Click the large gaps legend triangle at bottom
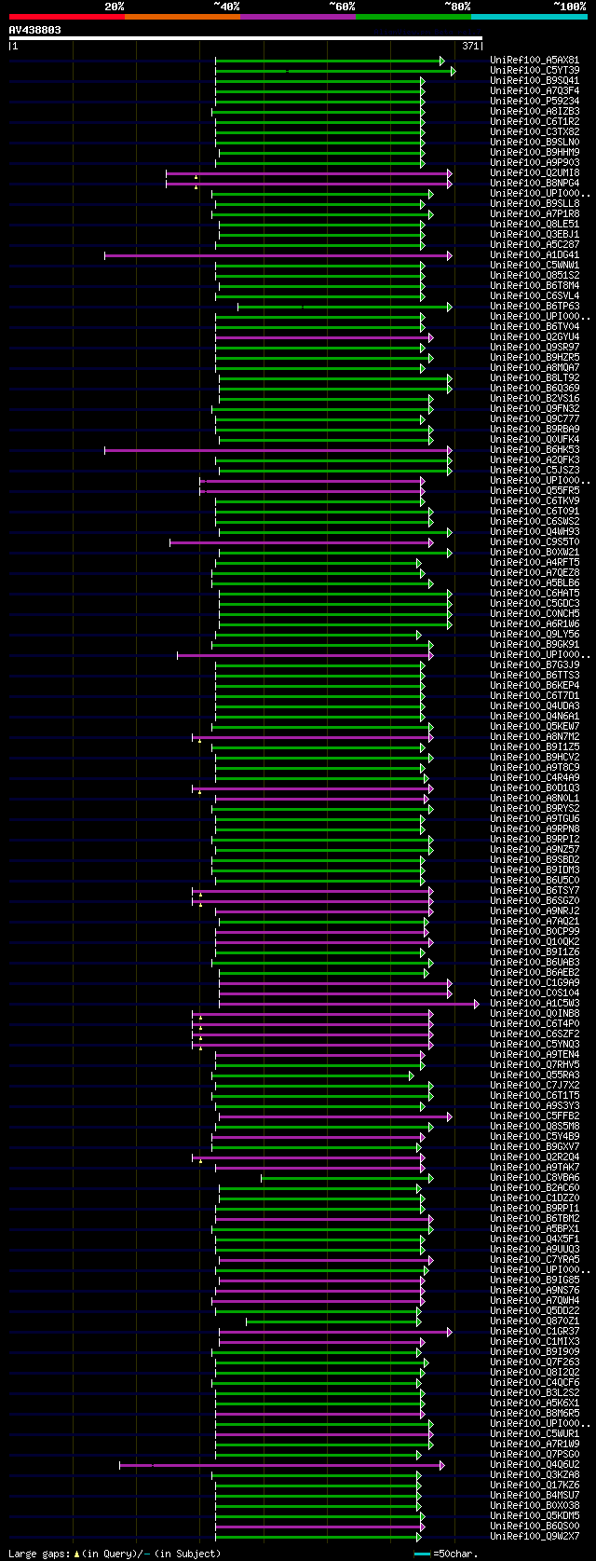 [x=76, y=1554]
